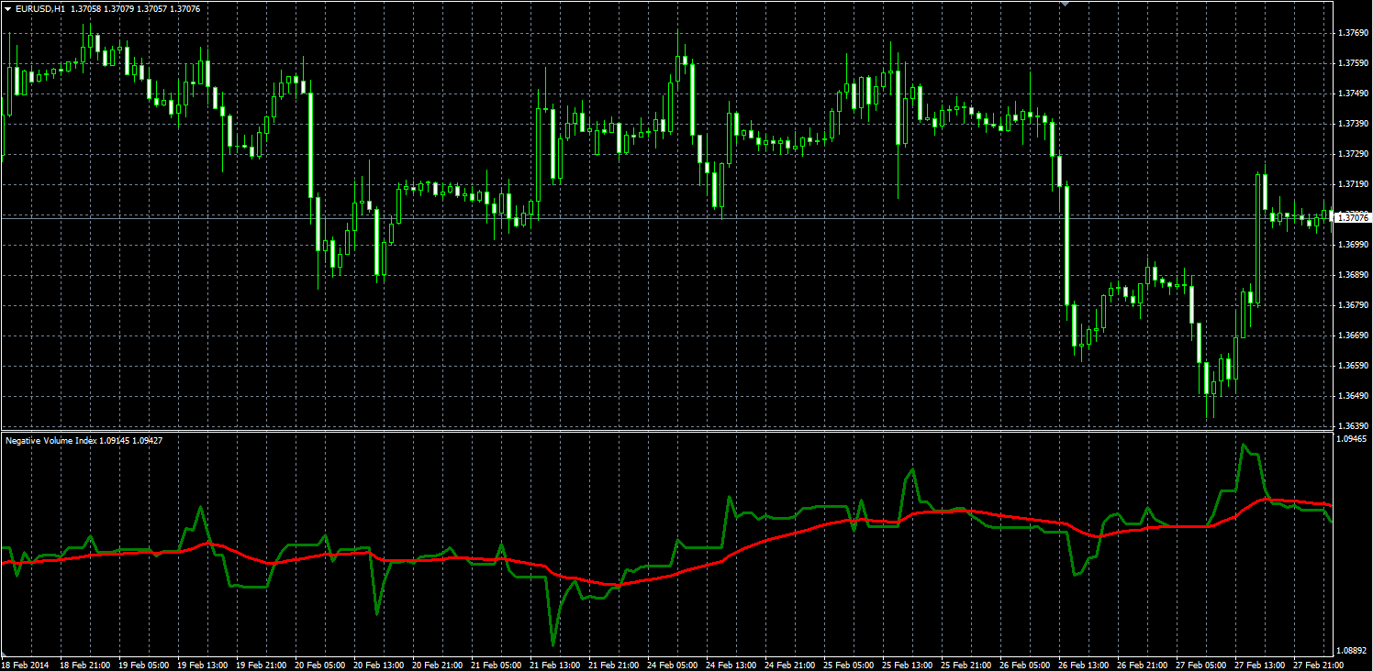This screenshot has width=1373, height=671.
Task: Select the 1.37190 price axis label
Action: point(1353,184)
